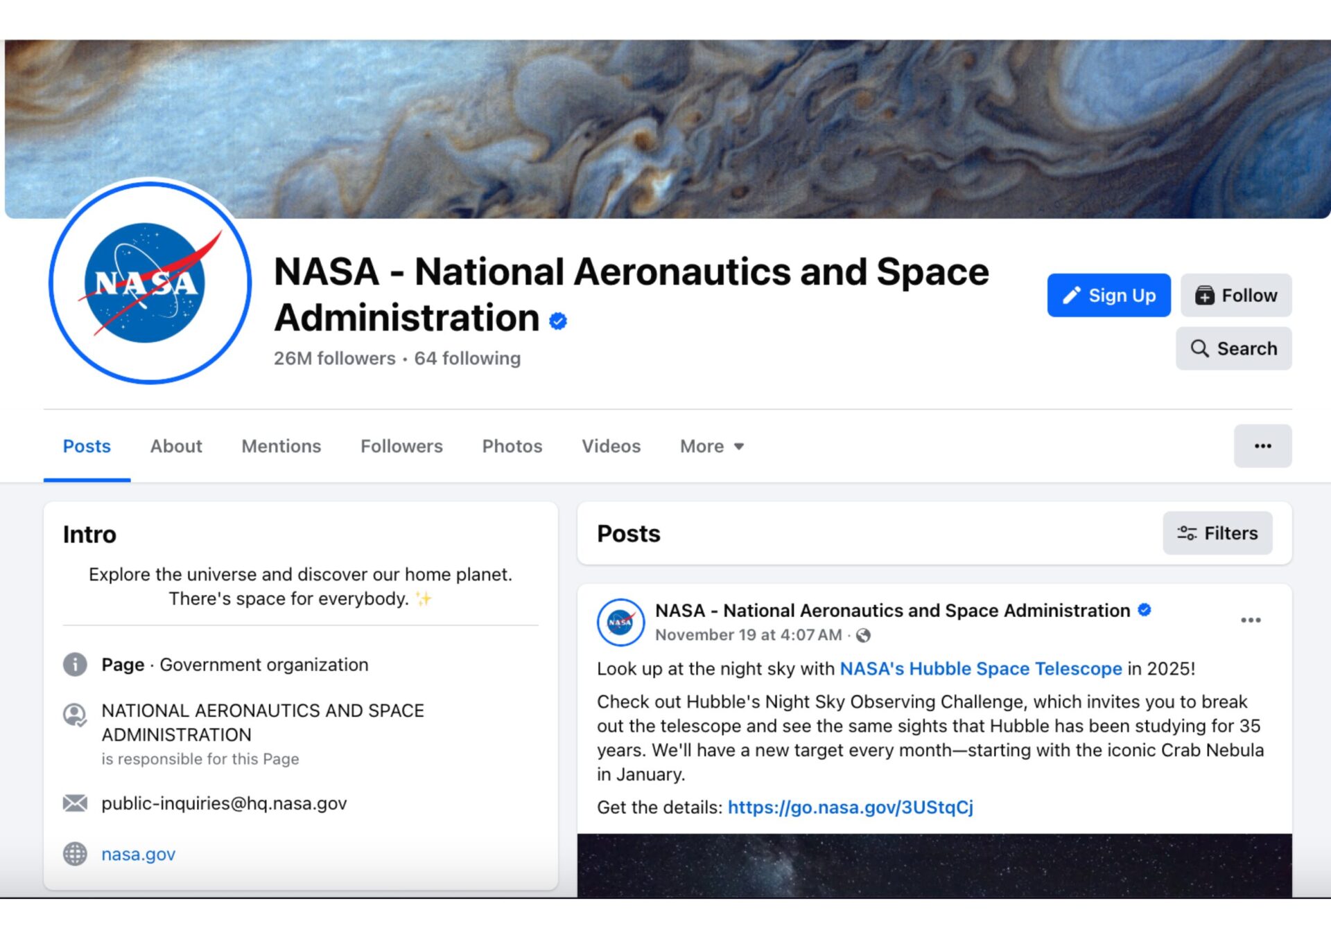Image resolution: width=1331 pixels, height=937 pixels.
Task: Click the public-inquiries@hq.nasa.gov email address
Action: pos(224,803)
